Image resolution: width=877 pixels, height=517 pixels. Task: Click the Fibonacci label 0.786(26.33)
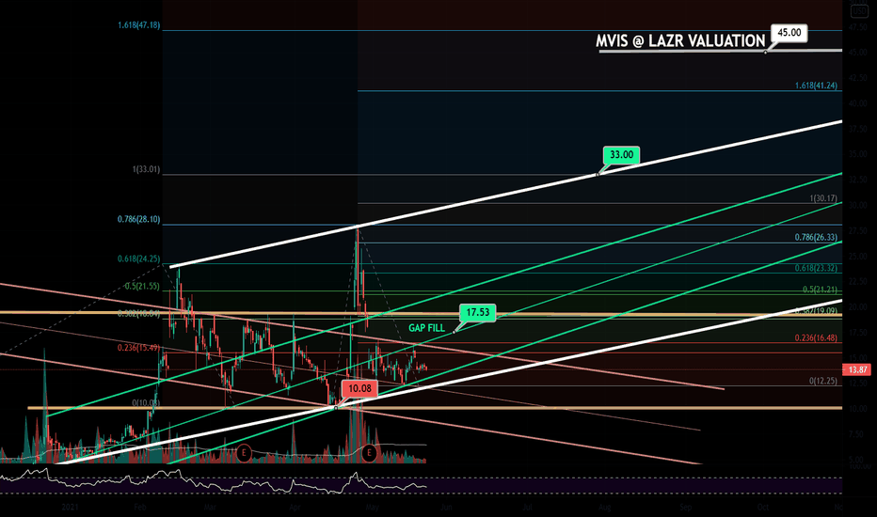[x=816, y=238]
